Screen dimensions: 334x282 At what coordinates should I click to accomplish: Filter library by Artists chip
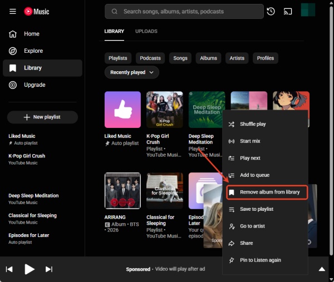(x=237, y=58)
